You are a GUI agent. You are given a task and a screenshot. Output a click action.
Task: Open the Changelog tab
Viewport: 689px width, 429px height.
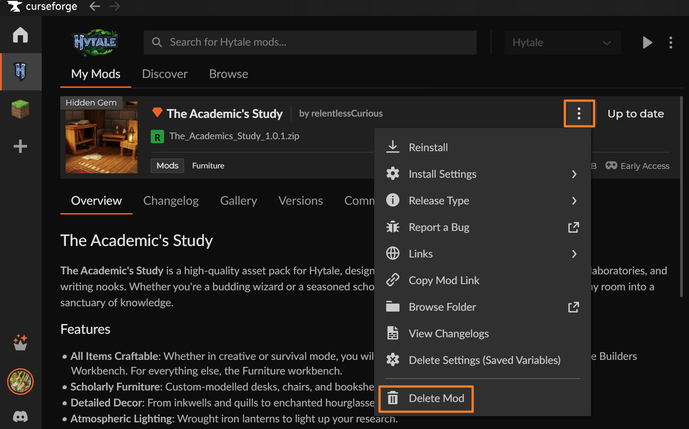(x=171, y=201)
